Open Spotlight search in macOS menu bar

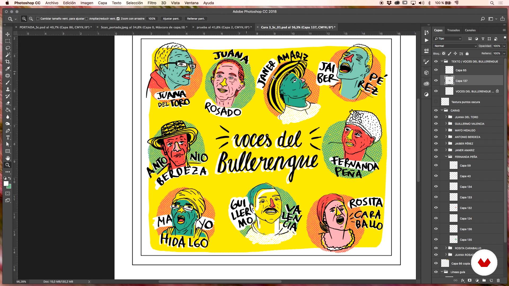[492, 3]
